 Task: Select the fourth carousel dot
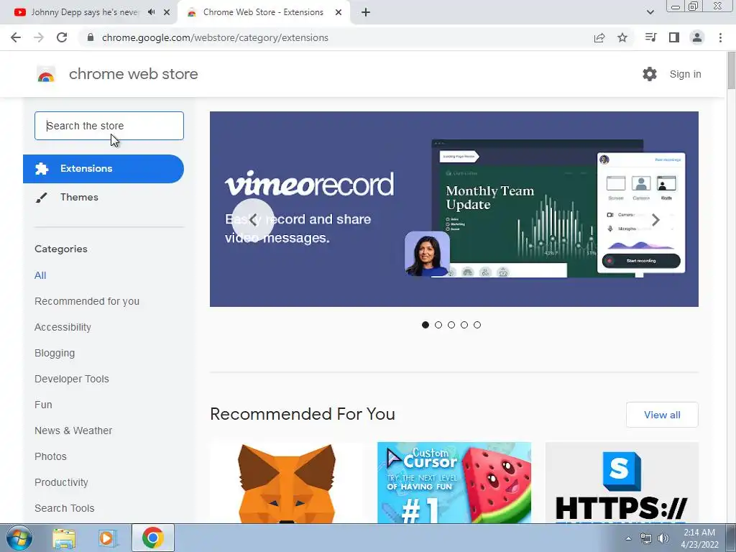tap(464, 325)
